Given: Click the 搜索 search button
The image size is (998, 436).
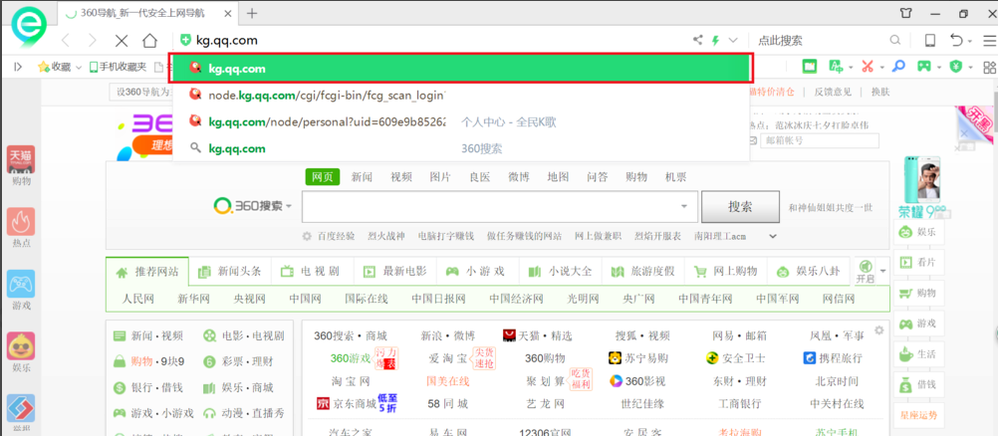Looking at the screenshot, I should tap(740, 207).
